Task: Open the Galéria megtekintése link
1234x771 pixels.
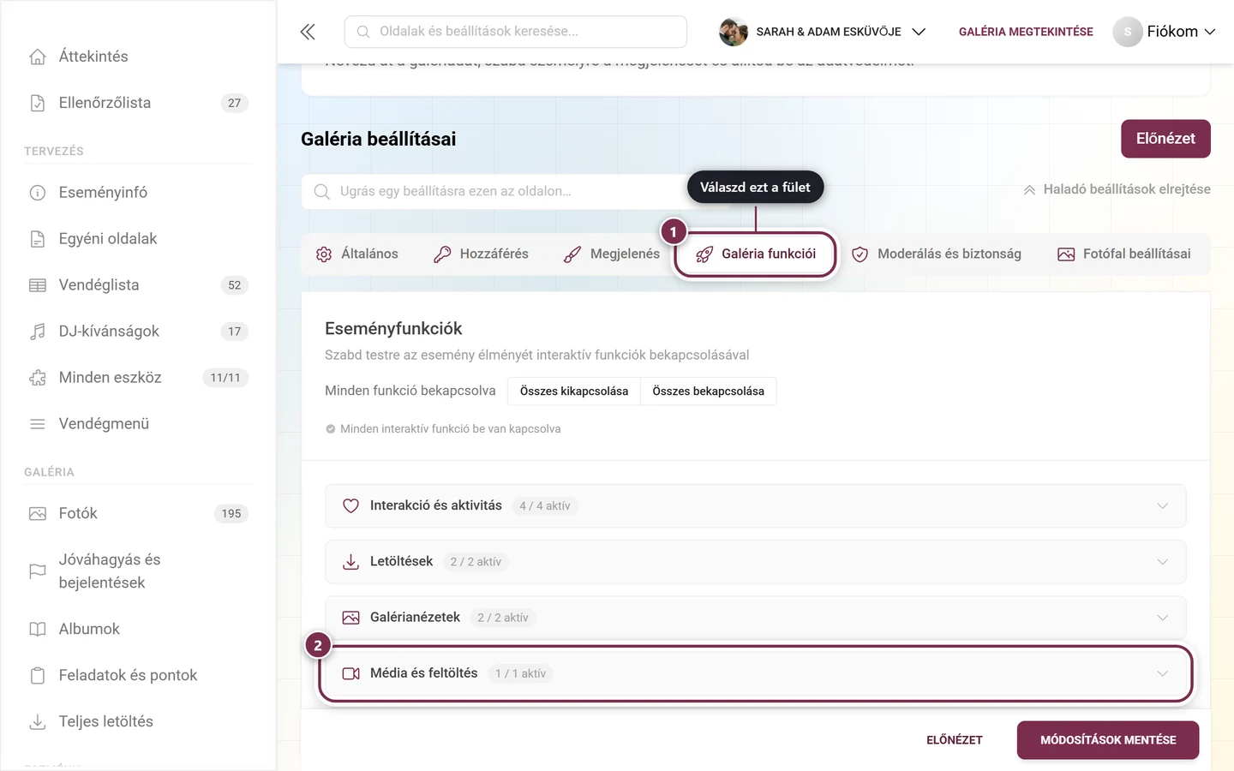Action: 1026,32
